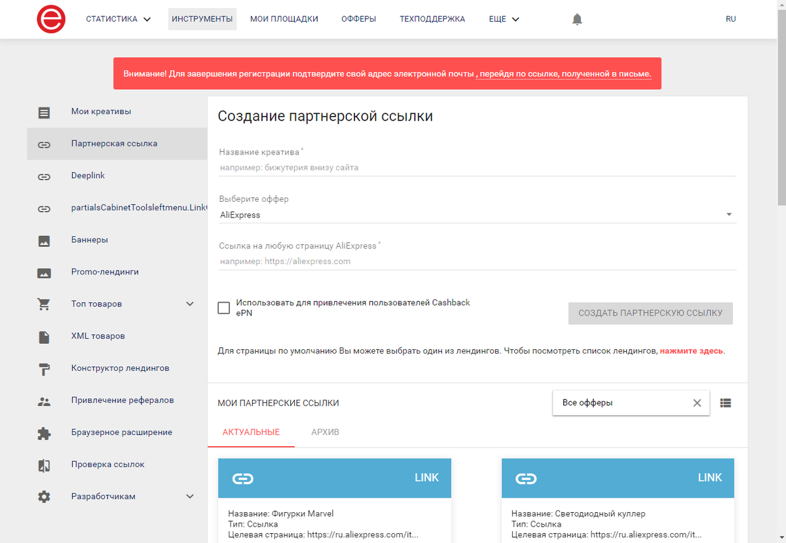Expand the Еще menu dropdown

[x=504, y=19]
